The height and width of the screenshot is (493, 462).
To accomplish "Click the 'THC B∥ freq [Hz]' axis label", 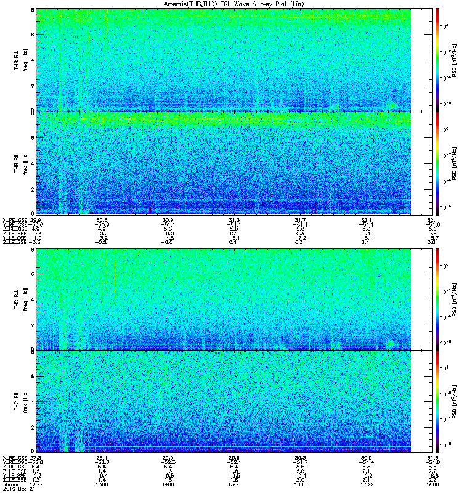I will [x=21, y=402].
